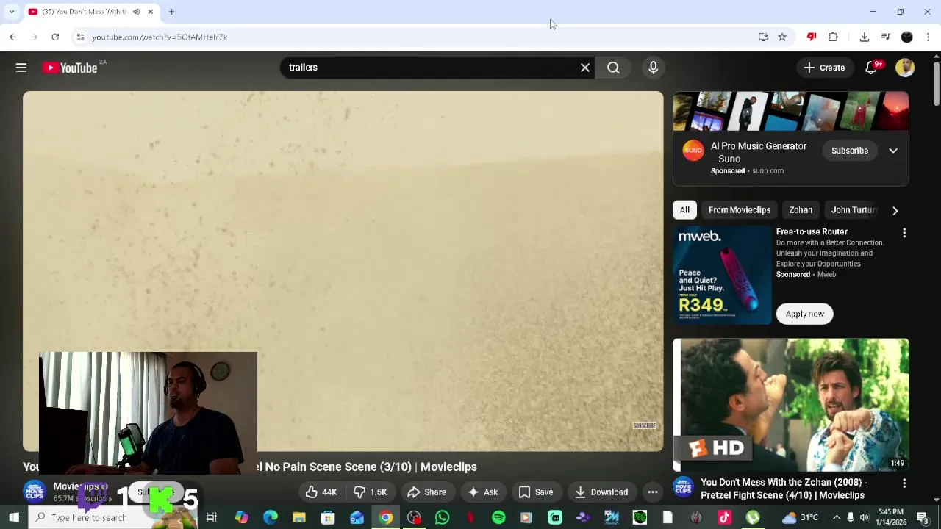Screen dimensions: 941x529
Task: Open the red extension icon in toolbar
Action: pyautogui.click(x=812, y=37)
